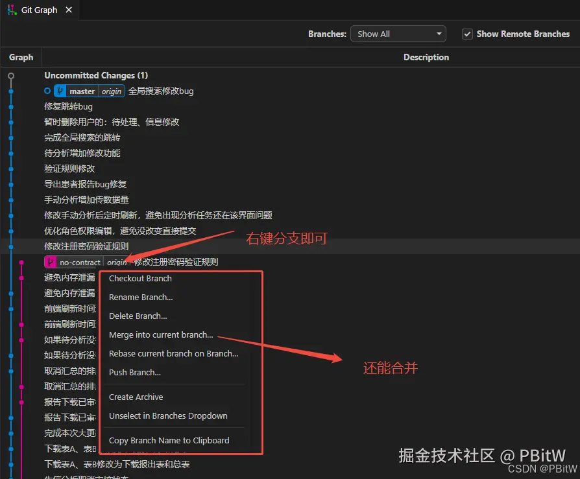Click the origin tag next to master
This screenshot has width=580, height=479.
112,91
